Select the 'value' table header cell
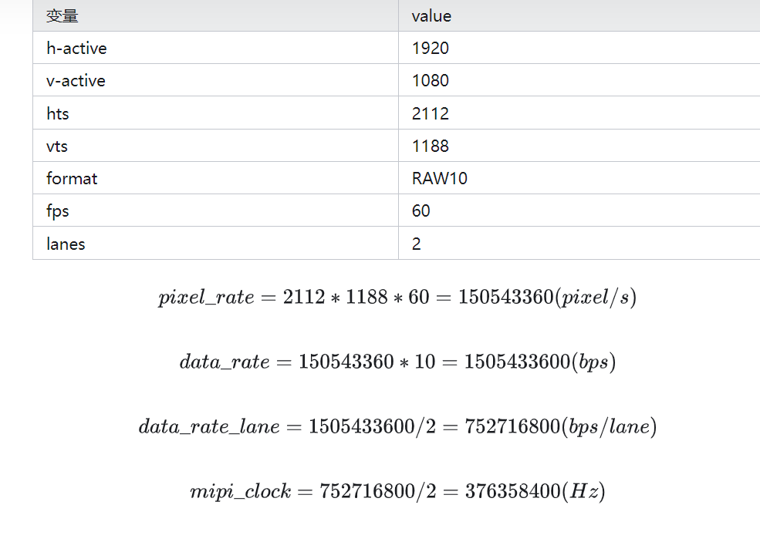This screenshot has height=542, width=760. (x=579, y=15)
